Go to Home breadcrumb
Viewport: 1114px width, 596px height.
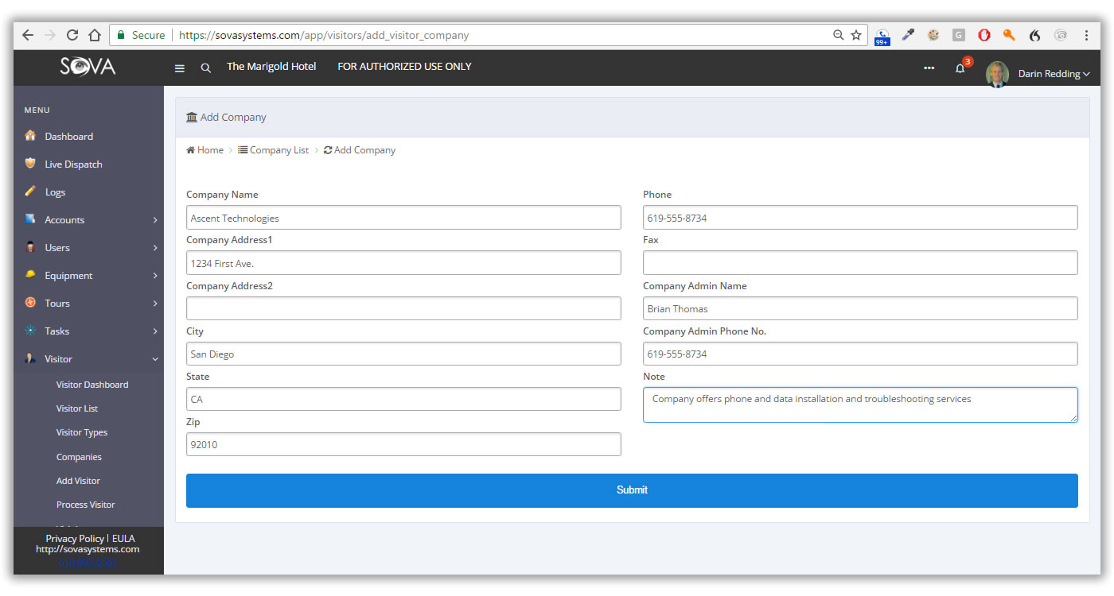coord(205,150)
